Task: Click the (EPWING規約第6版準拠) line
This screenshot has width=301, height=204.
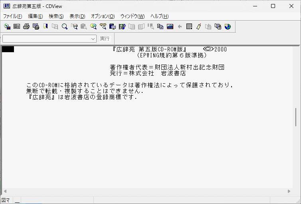Action: [x=172, y=55]
